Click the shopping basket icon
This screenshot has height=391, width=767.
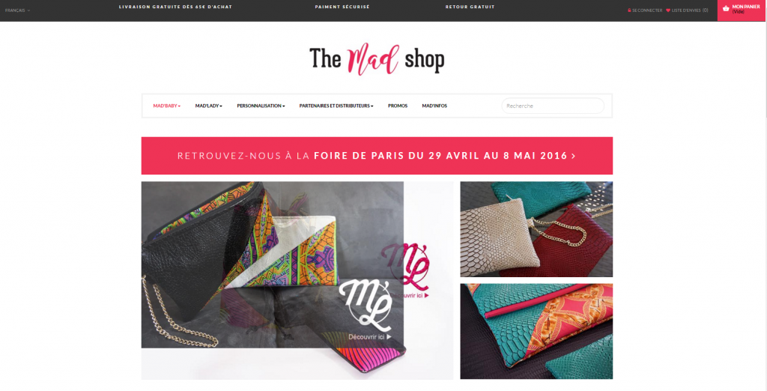point(726,8)
